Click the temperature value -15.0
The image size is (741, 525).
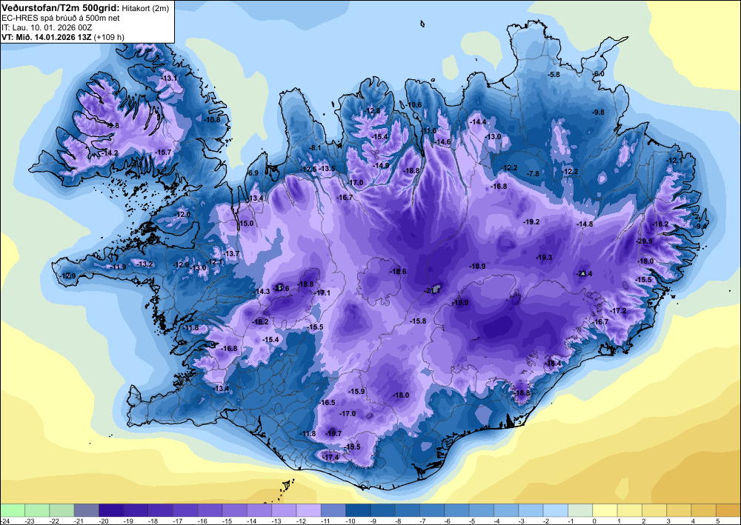246,224
